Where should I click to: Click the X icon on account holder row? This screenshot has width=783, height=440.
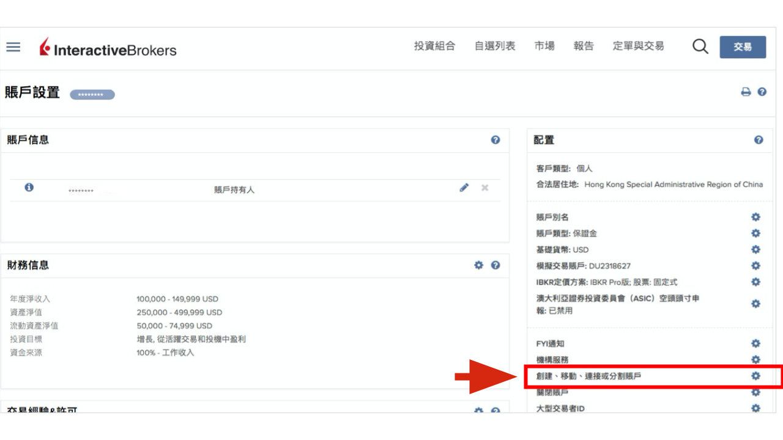coord(484,188)
